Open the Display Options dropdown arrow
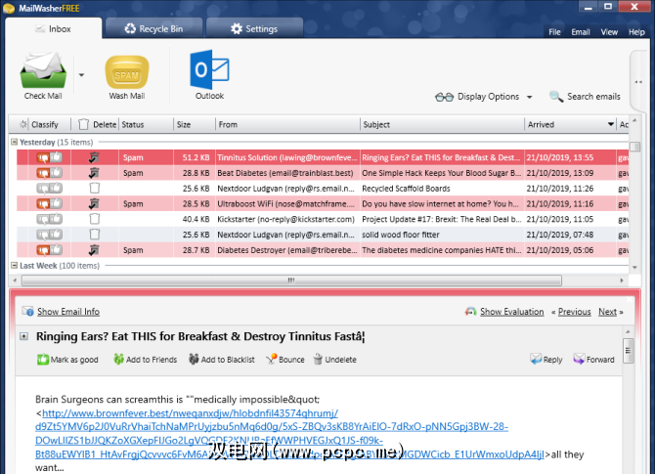Screen dimensions: 655x474 (x=529, y=97)
